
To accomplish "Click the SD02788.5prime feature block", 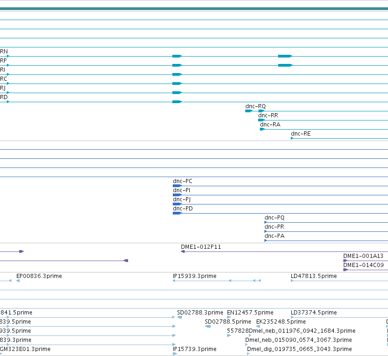I will [x=208, y=326].
